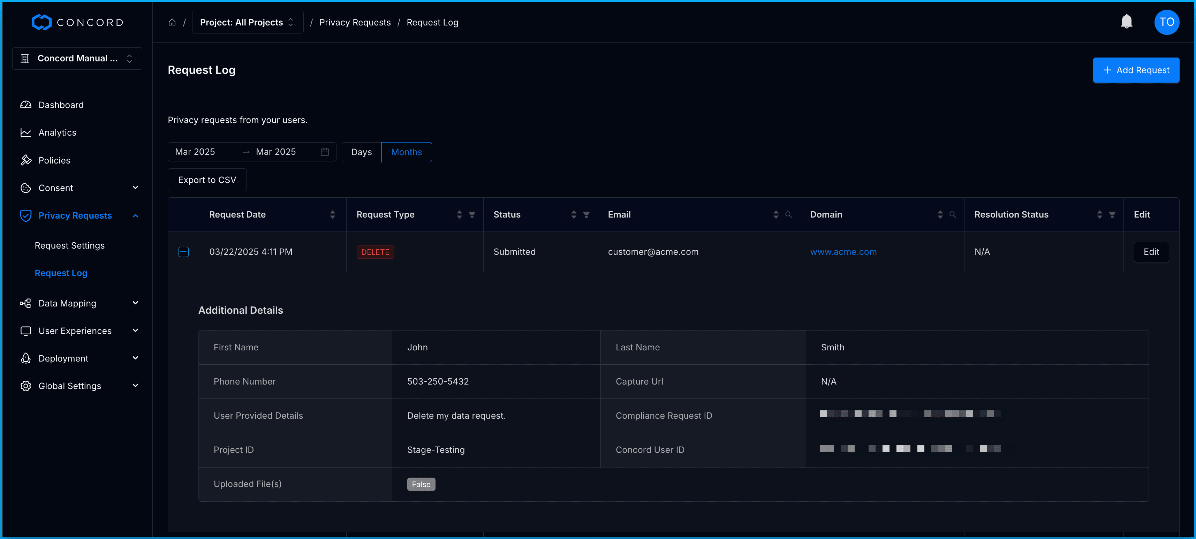Open Concord Manual organization switcher
Viewport: 1196px width, 539px height.
click(77, 59)
